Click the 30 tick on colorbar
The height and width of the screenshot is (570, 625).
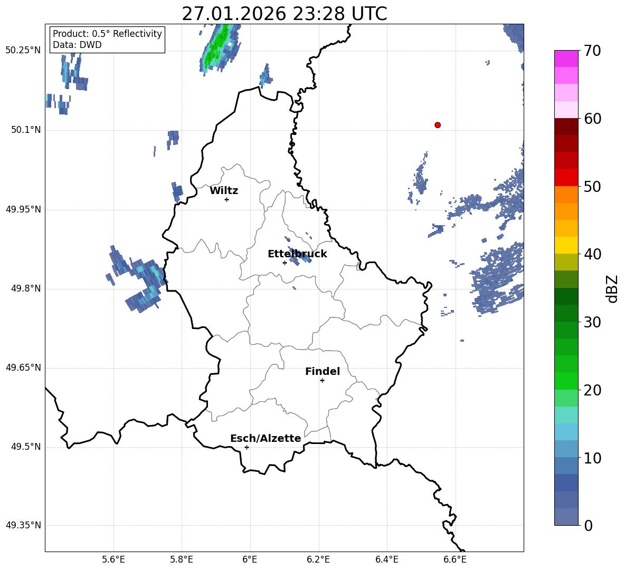click(x=592, y=322)
